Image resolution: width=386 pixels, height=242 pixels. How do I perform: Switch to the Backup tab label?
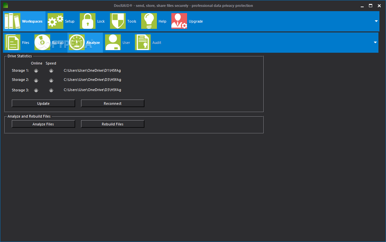[58, 43]
